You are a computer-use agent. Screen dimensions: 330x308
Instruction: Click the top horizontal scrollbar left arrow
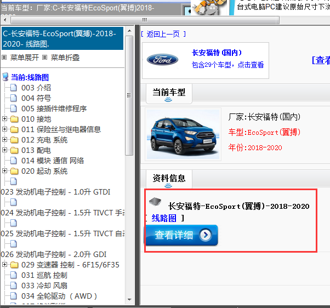(x=5, y=20)
